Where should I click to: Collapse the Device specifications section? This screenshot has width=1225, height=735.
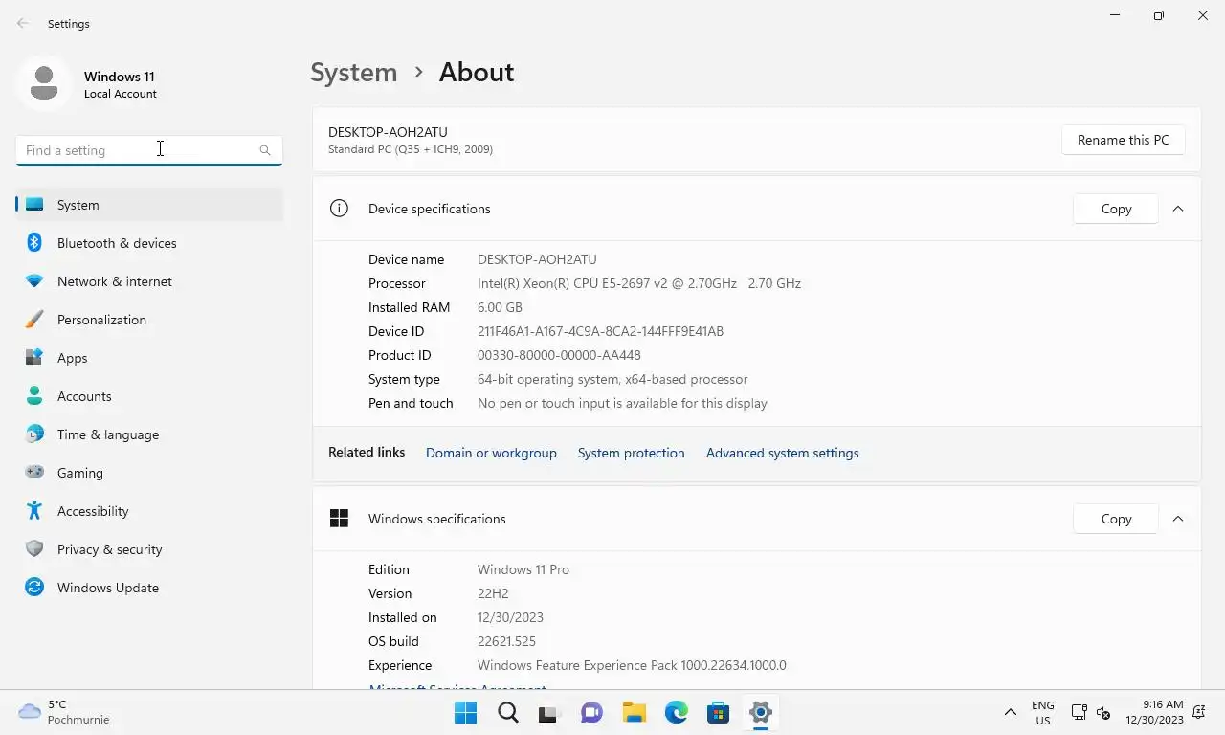pyautogui.click(x=1178, y=209)
